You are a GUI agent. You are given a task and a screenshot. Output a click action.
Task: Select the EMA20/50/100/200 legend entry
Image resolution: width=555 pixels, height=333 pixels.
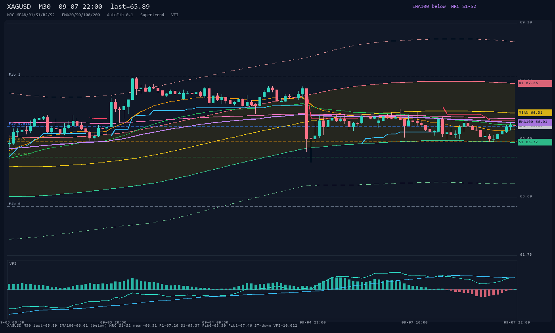pos(81,15)
